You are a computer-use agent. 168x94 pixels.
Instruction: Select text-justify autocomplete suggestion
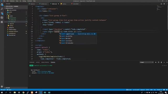point(78,36)
